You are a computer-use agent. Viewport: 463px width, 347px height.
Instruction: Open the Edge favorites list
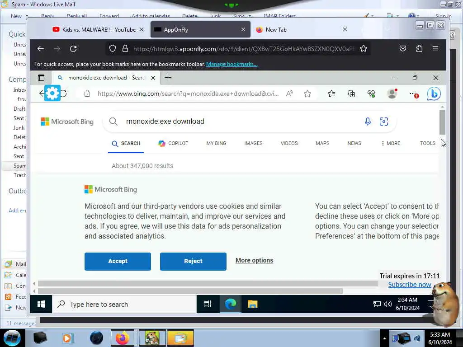click(x=331, y=94)
